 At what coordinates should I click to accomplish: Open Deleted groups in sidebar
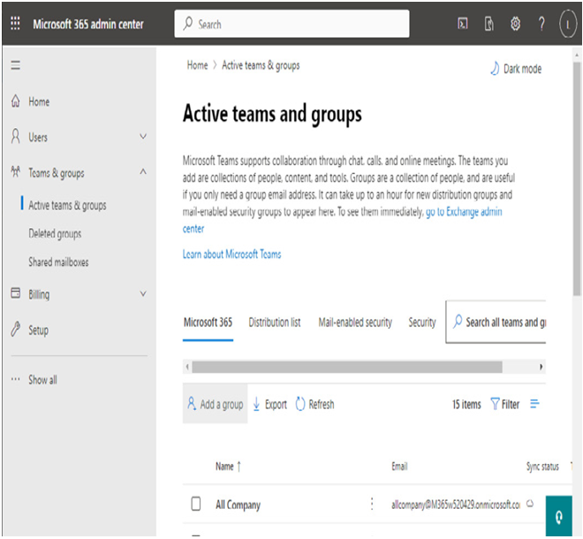coord(55,233)
